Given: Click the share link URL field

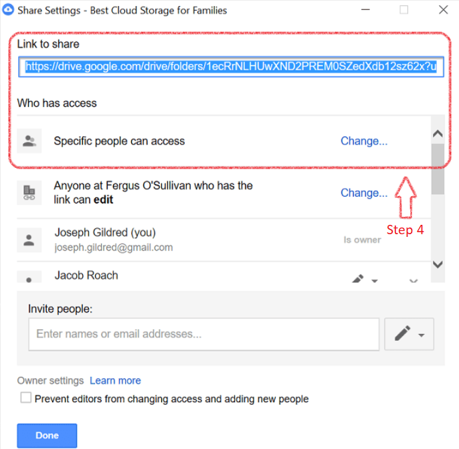Looking at the screenshot, I should click(x=231, y=67).
